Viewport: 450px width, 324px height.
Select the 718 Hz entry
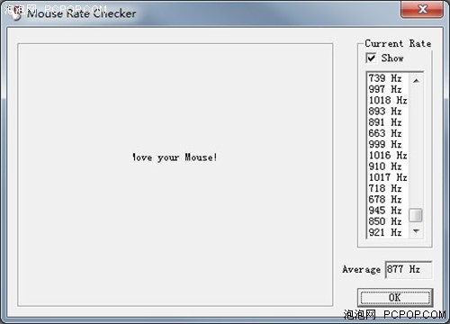tap(387, 188)
